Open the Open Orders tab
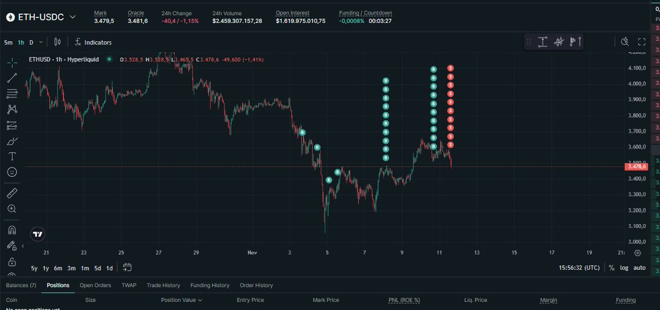Viewport: 660px width, 310px height. click(95, 285)
